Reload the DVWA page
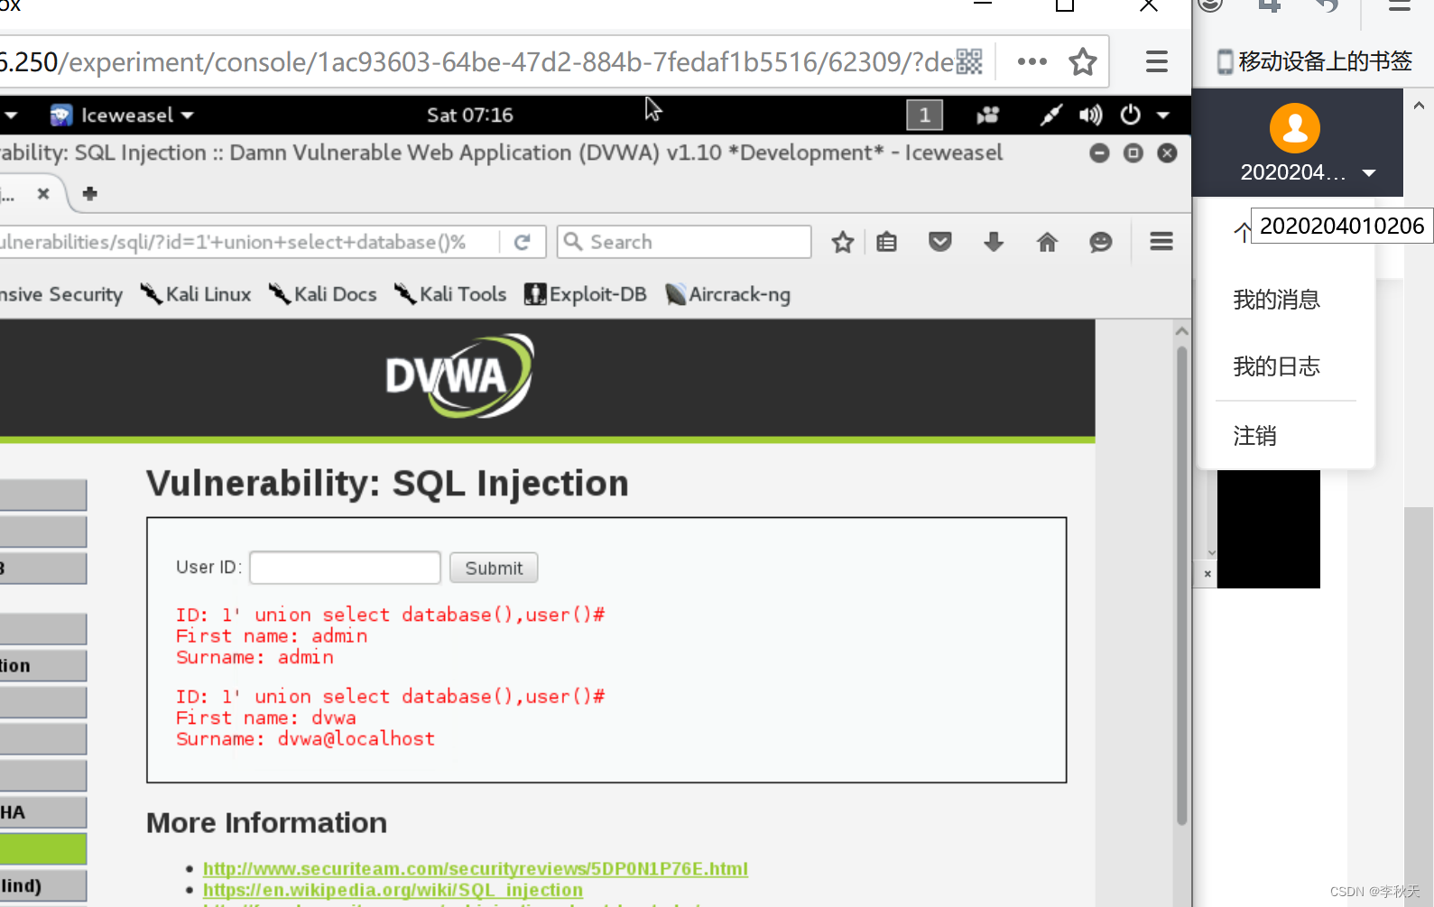This screenshot has height=907, width=1434. tap(522, 242)
